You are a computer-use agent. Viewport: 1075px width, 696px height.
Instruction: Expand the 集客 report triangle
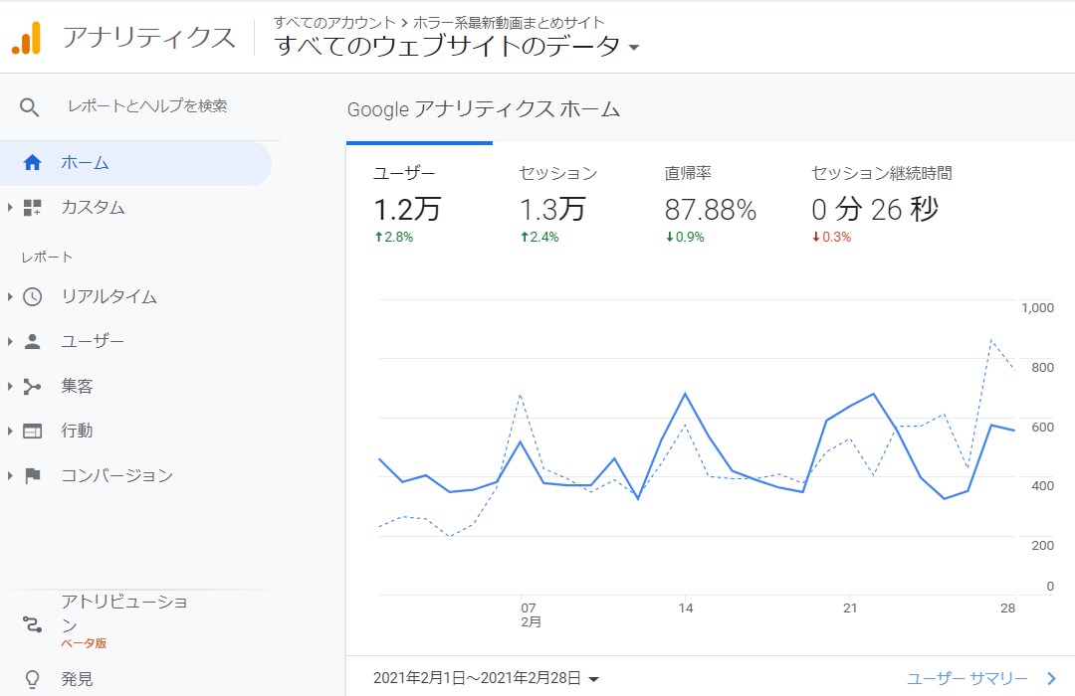point(10,387)
